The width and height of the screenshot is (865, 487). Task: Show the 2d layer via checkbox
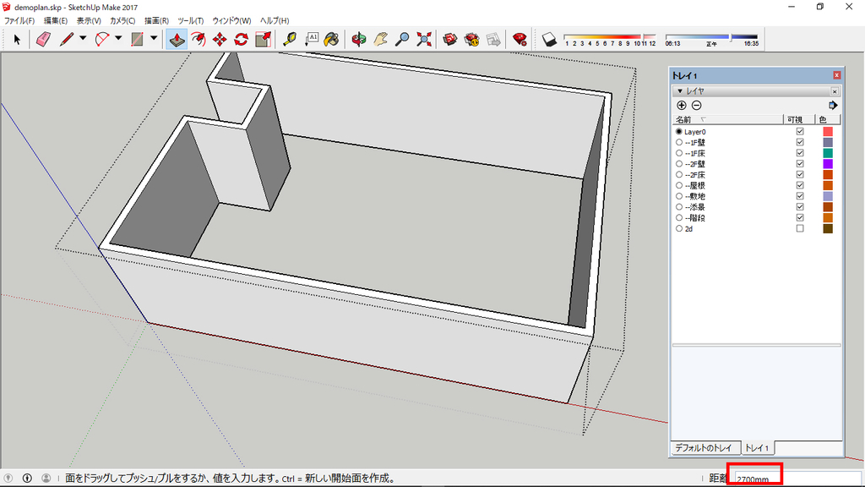pyautogui.click(x=800, y=228)
